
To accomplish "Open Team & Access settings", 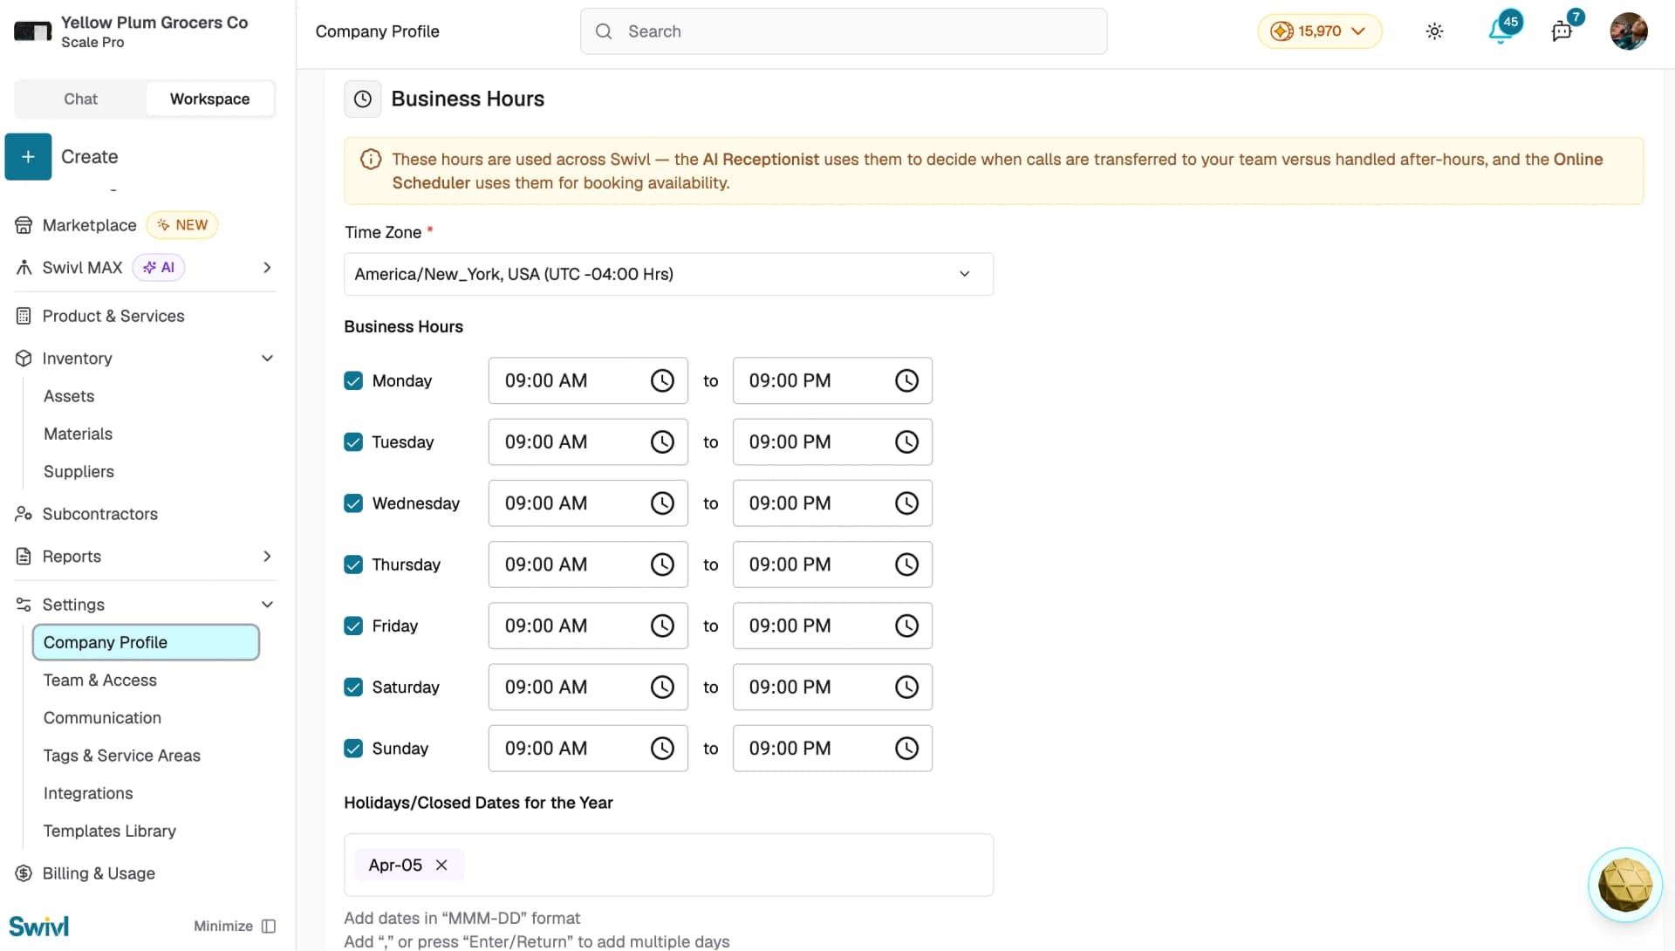I will tap(100, 680).
